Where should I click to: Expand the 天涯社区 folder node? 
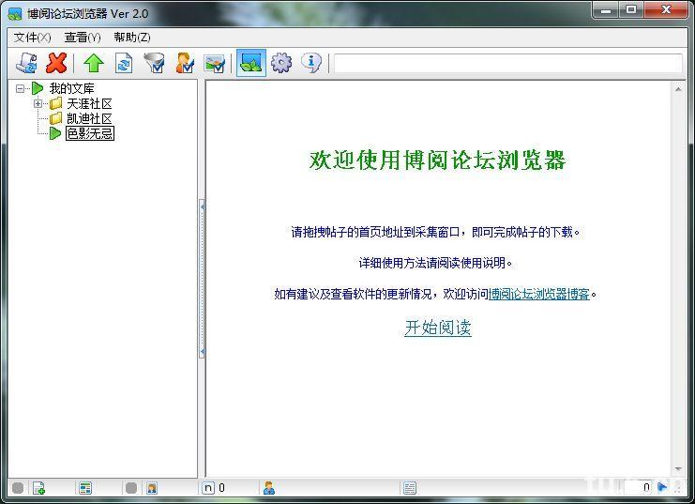tap(38, 103)
